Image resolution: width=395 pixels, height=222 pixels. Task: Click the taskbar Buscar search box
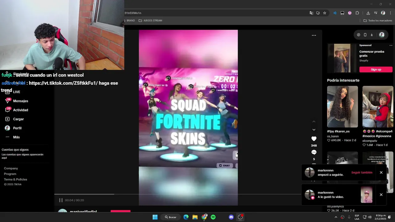[171, 217]
